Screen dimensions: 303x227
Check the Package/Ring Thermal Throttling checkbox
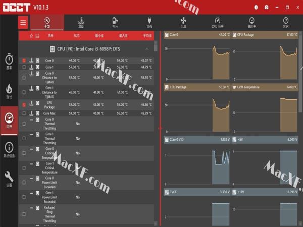tap(24, 214)
